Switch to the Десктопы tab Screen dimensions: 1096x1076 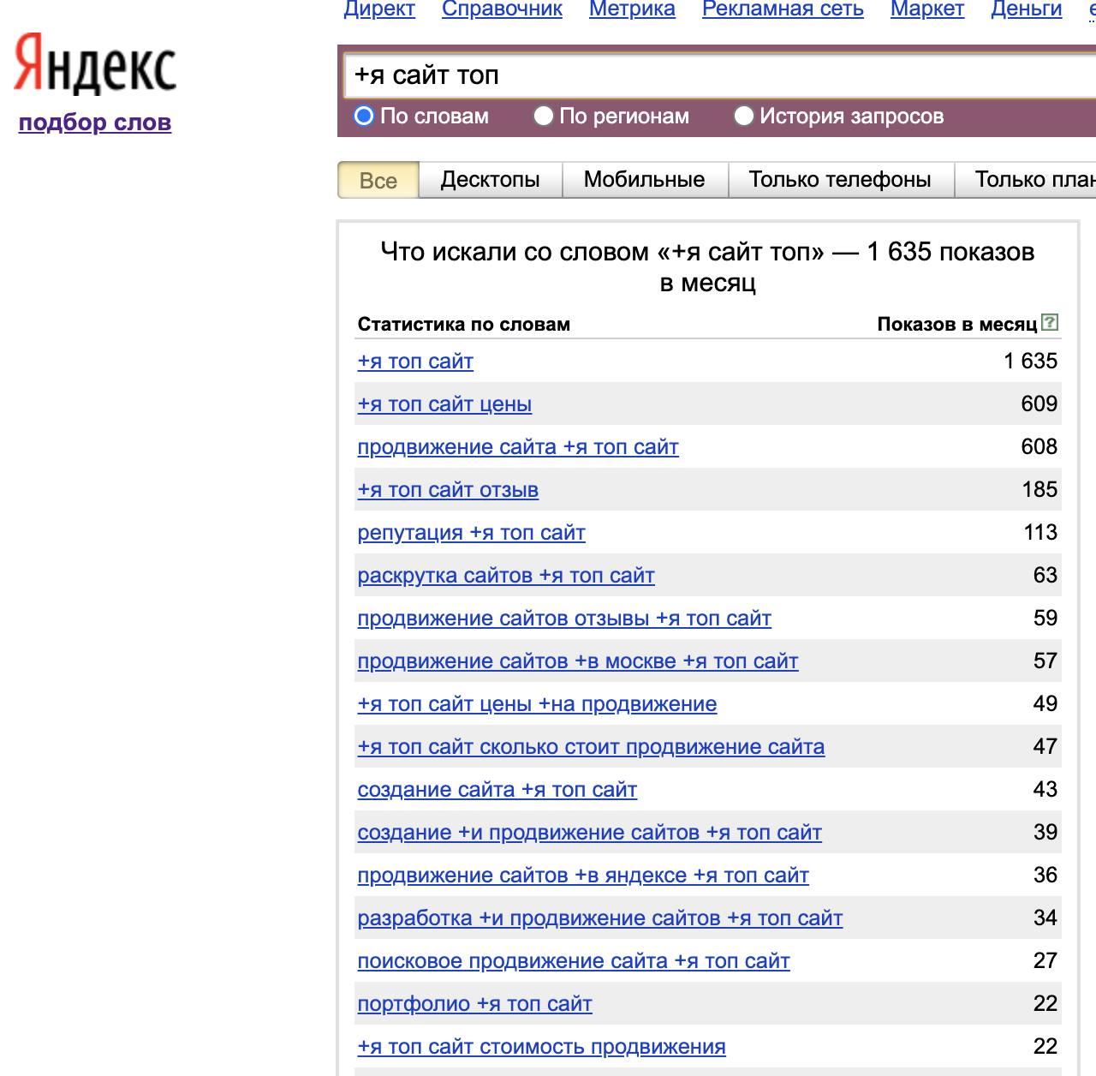click(x=490, y=180)
